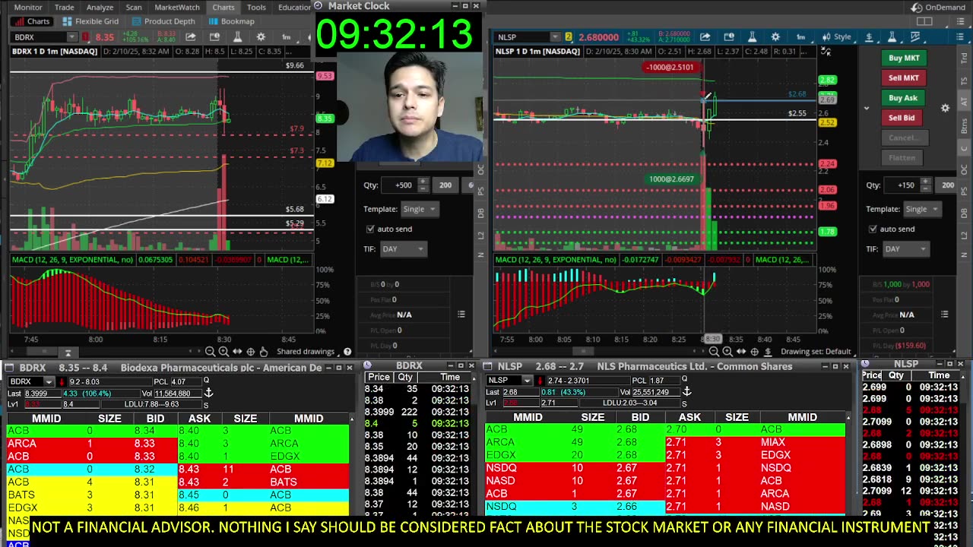The width and height of the screenshot is (973, 547).
Task: Open right TIF DAY dropdown
Action: click(905, 249)
